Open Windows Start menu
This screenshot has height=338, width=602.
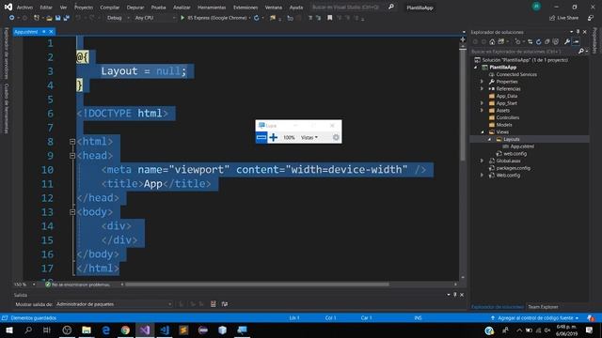(x=8, y=330)
